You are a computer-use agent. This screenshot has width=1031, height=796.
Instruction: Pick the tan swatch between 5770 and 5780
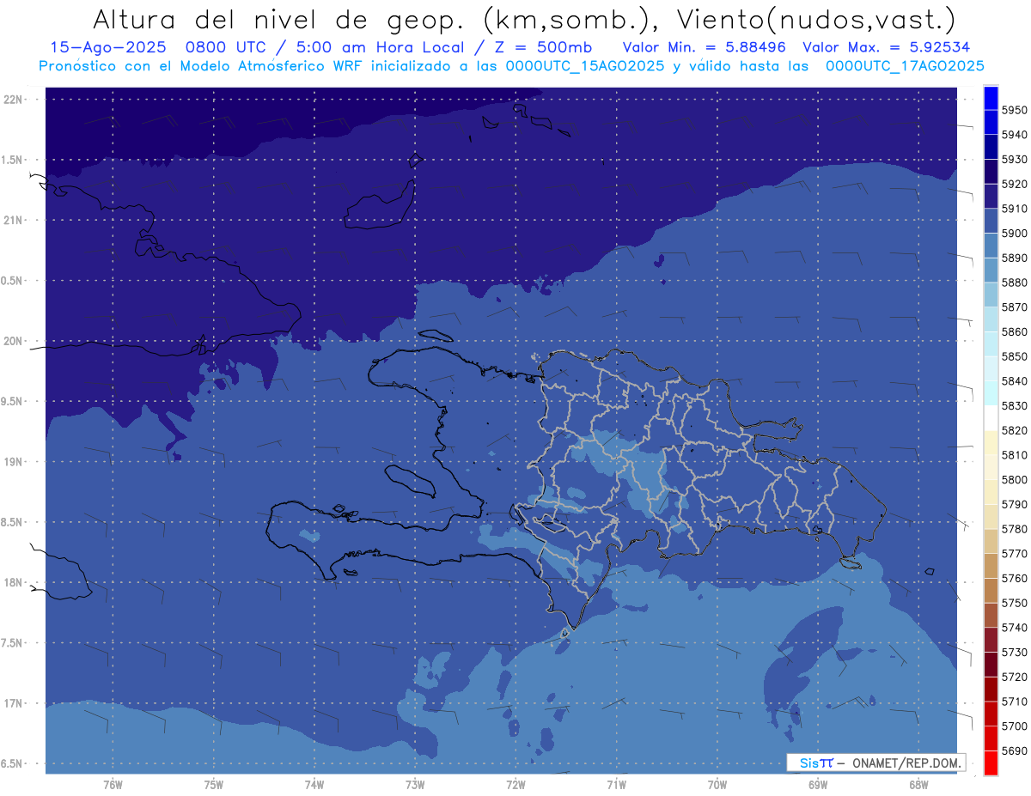tap(991, 541)
